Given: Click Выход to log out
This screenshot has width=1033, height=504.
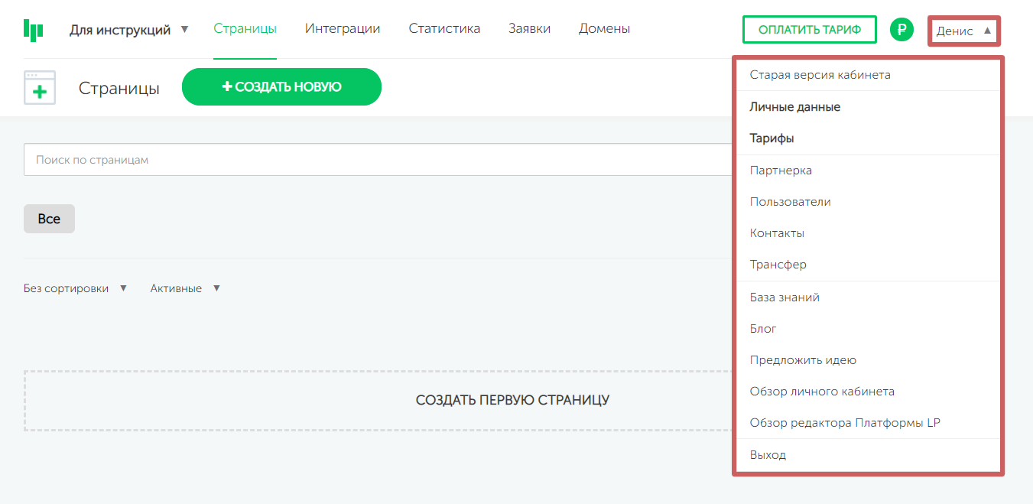Looking at the screenshot, I should pos(768,455).
